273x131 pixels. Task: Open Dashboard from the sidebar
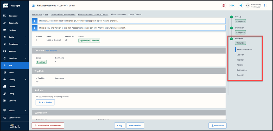[13, 16]
